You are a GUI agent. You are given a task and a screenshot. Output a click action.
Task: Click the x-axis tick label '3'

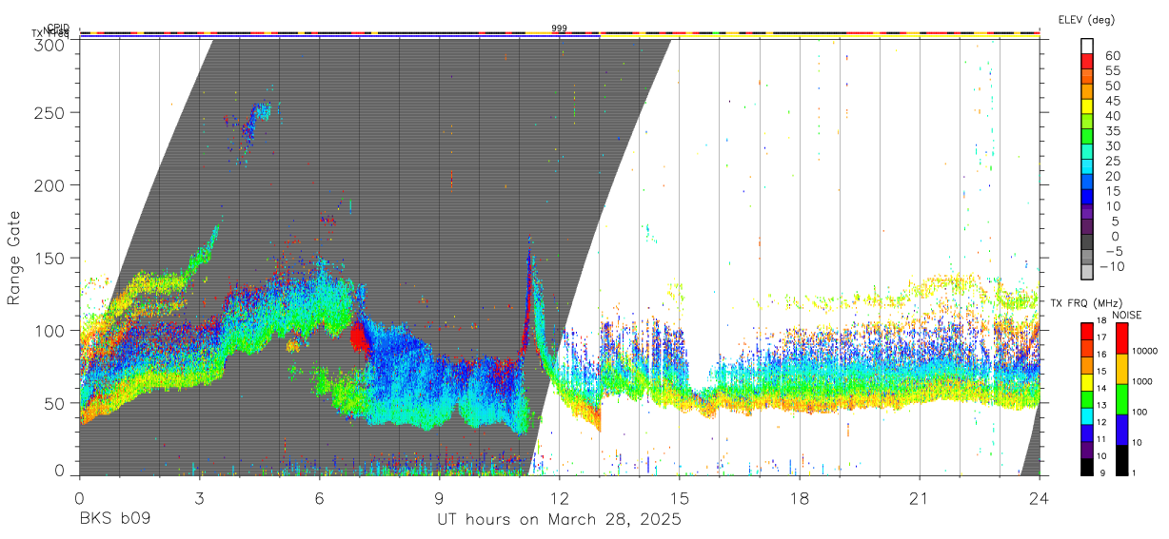(199, 498)
